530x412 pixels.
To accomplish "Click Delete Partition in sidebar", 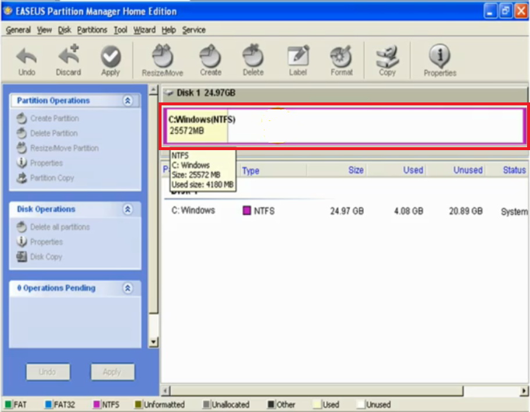I will pyautogui.click(x=47, y=133).
